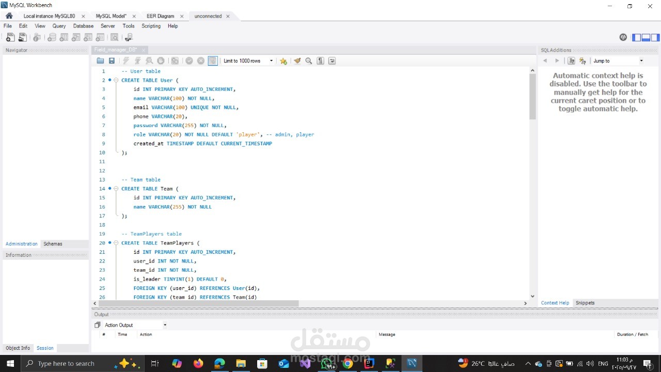Toggle the right SQL Additions panel visibility
This screenshot has width=661, height=372.
pyautogui.click(x=655, y=37)
